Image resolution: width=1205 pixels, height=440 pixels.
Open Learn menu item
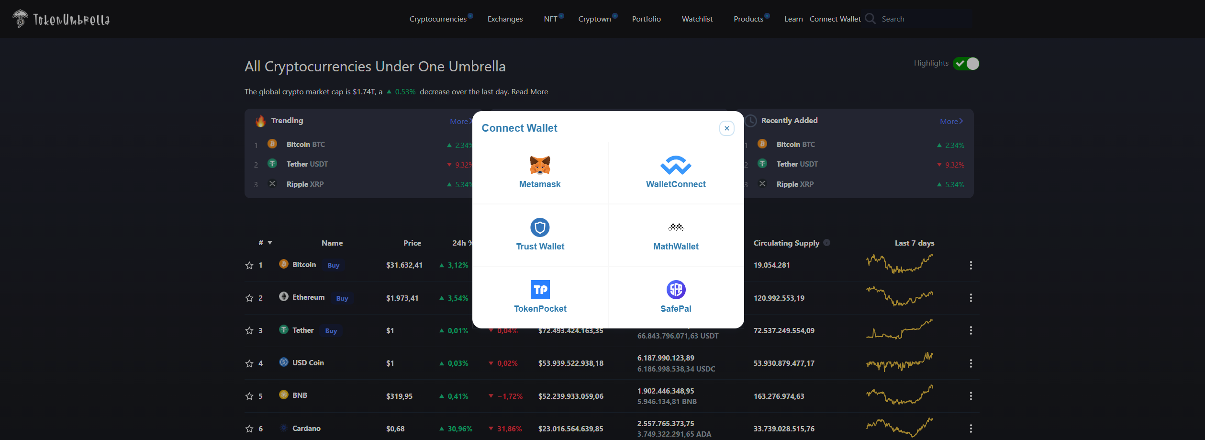coord(793,19)
